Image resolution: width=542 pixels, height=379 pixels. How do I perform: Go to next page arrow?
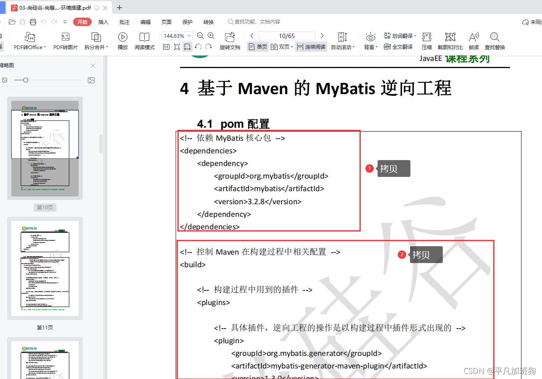322,36
